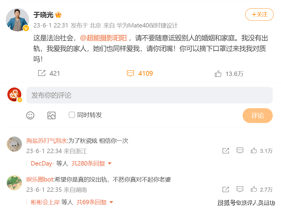Expand the 共280条回复 replies

tap(92, 163)
